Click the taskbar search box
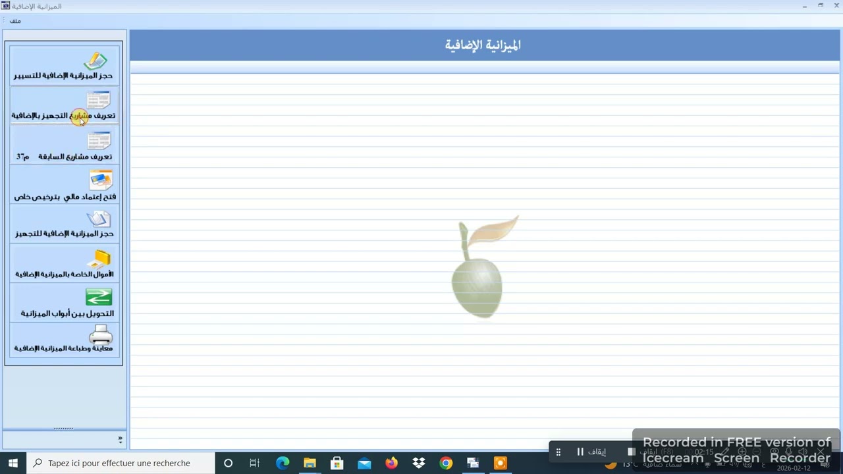Screen dimensions: 843x474 (x=121, y=463)
